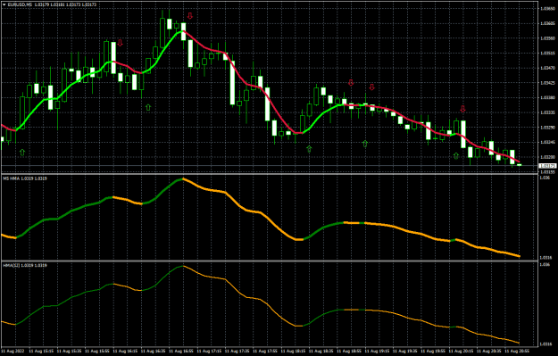Open the chart menu triangle beside EURUSD,M5

coord(4,4)
